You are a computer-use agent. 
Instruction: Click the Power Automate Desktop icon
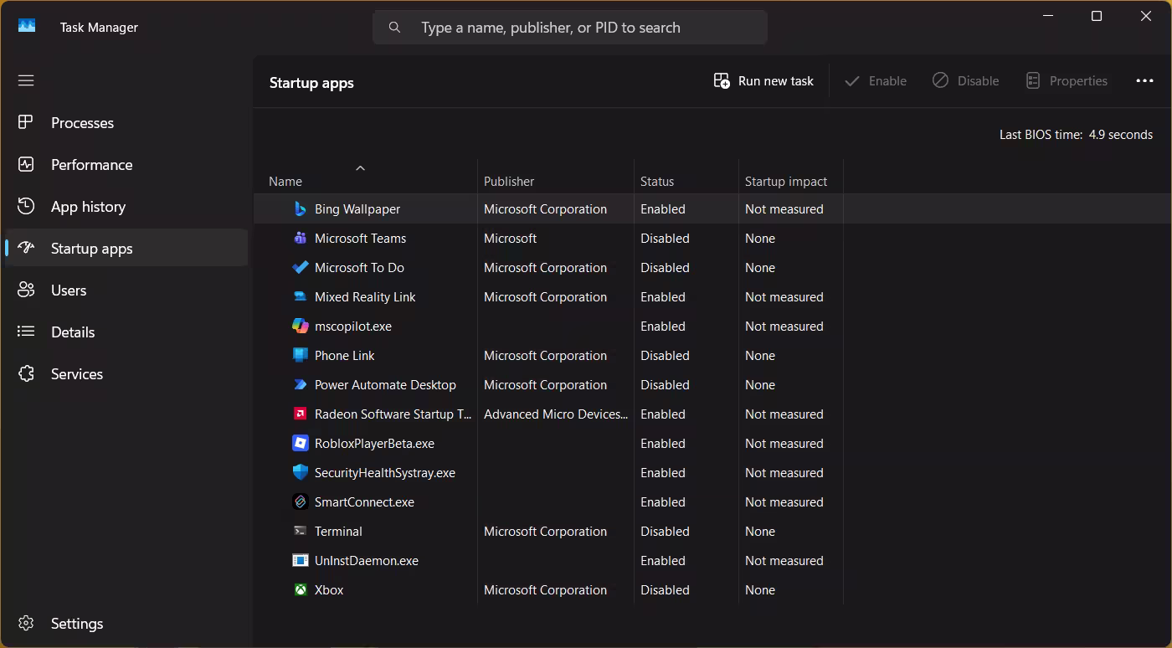(x=300, y=384)
